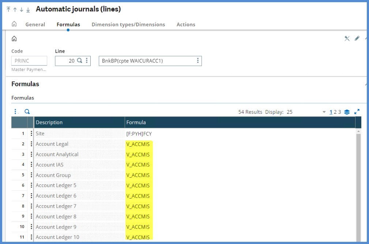
Task: Open actions menu for BnkBP description field
Action: point(197,61)
